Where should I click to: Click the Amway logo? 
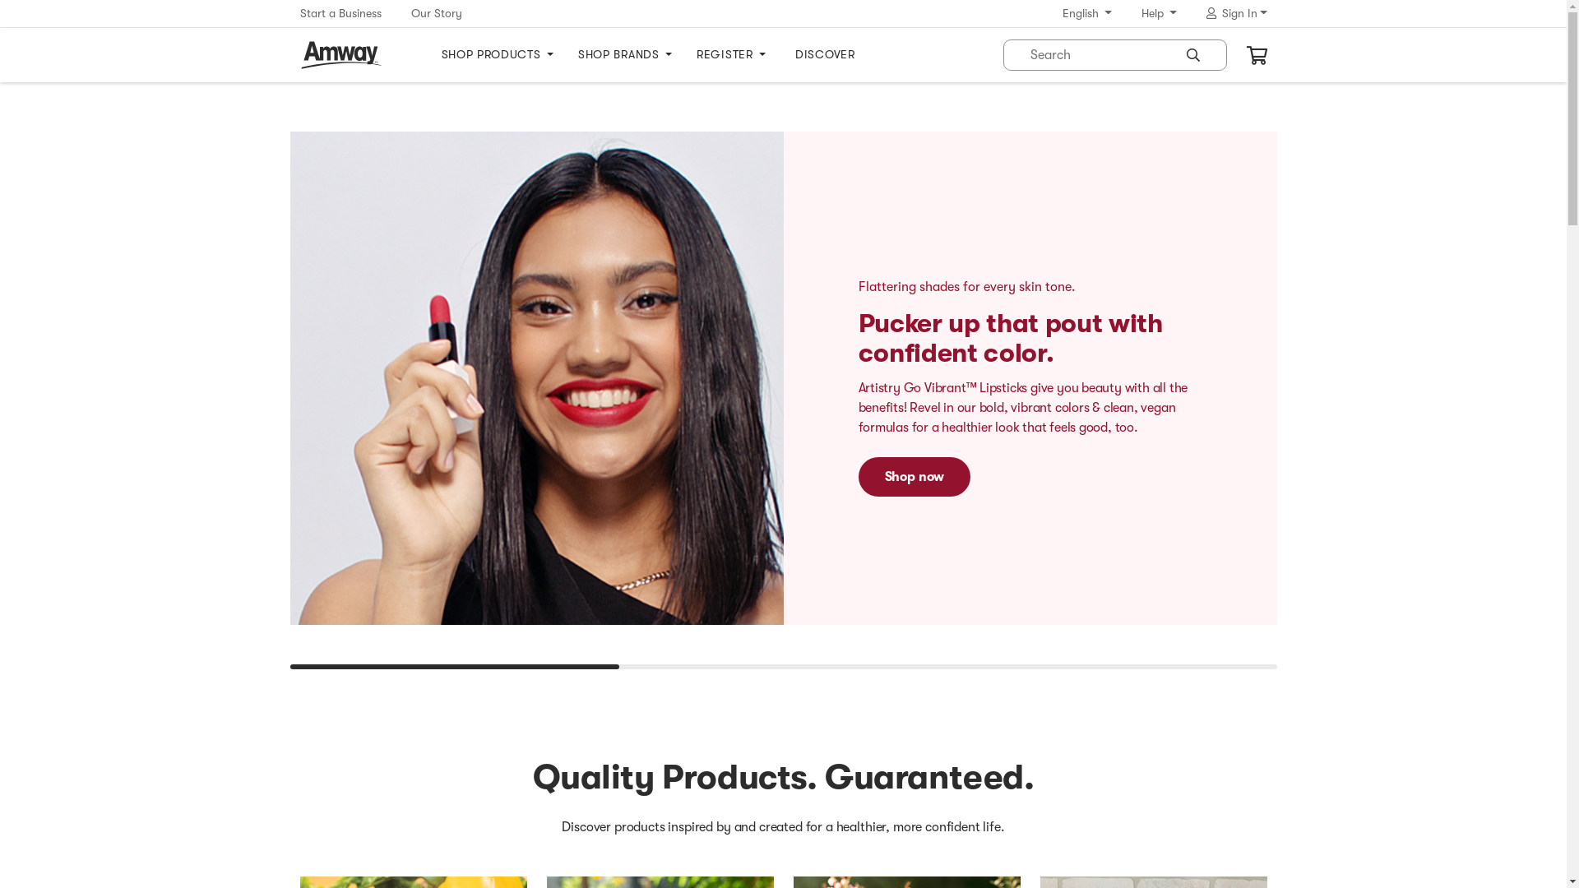click(x=340, y=55)
